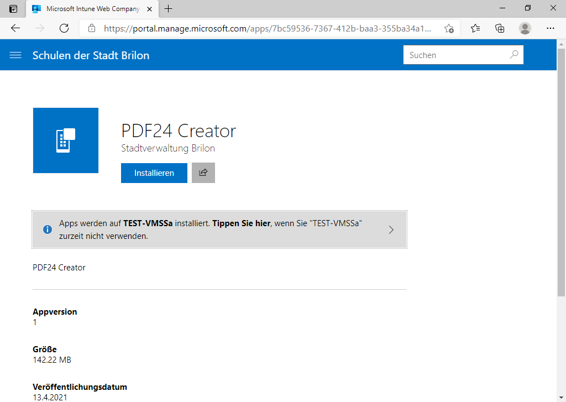View site information lock icon
566x402 pixels.
92,28
